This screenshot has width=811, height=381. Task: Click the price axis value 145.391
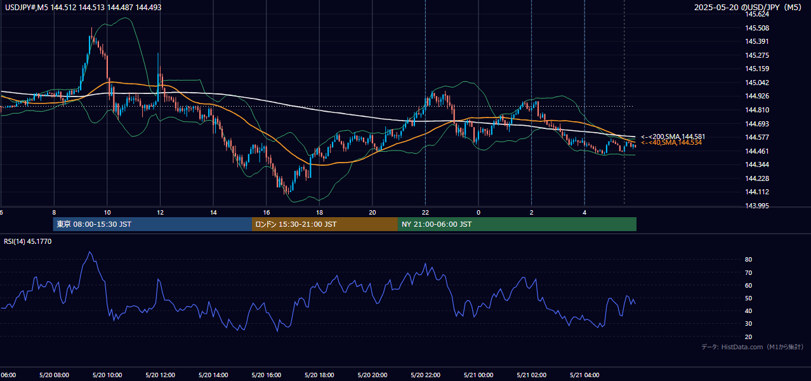pyautogui.click(x=758, y=42)
